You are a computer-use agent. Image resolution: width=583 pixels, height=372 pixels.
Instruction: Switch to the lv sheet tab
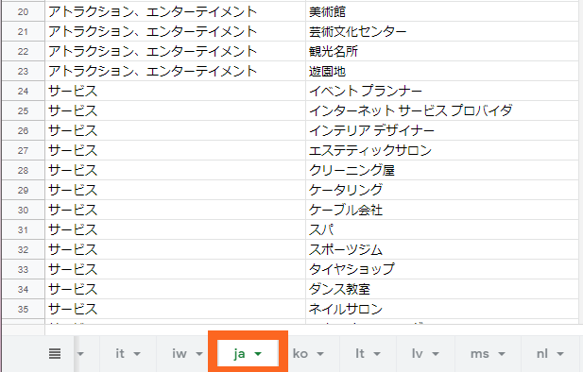pos(425,353)
